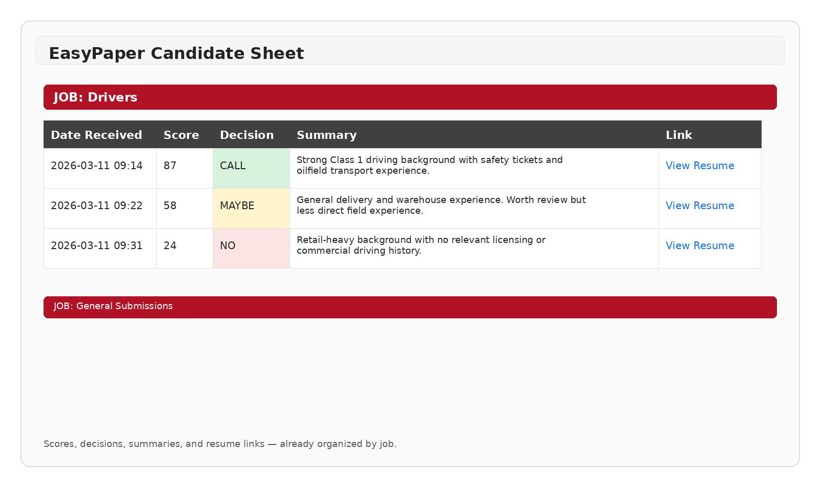Viewport: 820px width, 487px height.
Task: Click the footer note about organized scores
Action: point(220,444)
